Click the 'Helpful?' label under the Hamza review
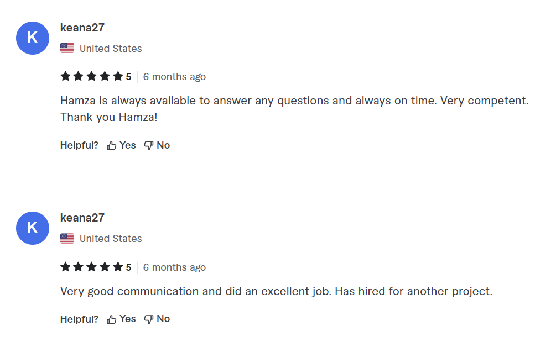 (79, 145)
